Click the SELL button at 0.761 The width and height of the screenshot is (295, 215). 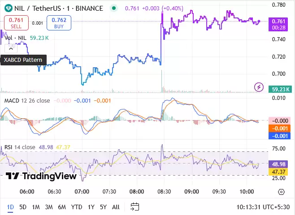click(16, 23)
